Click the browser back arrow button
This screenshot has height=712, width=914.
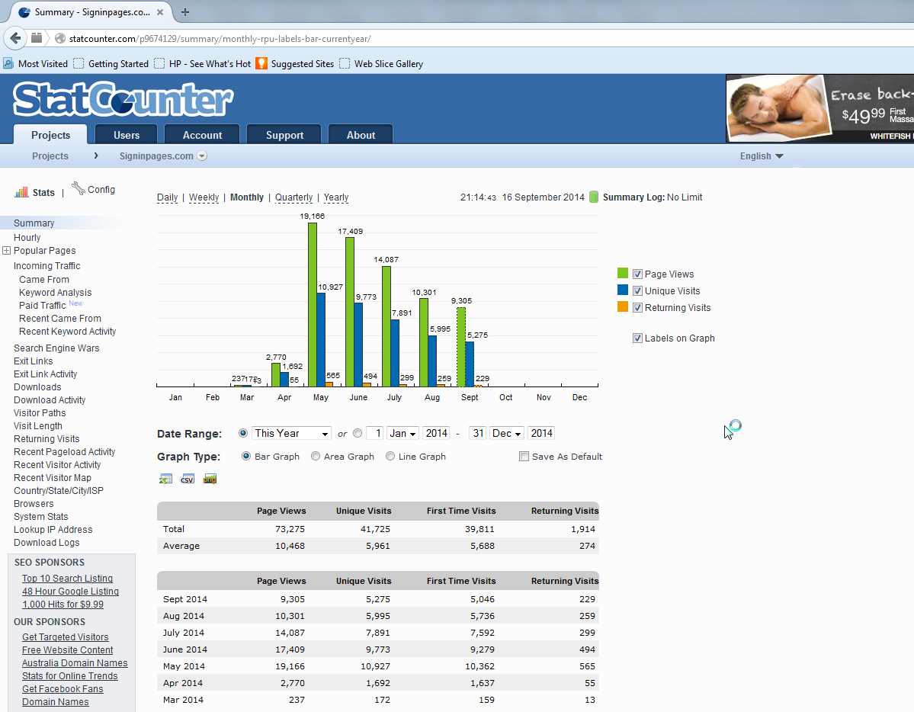pyautogui.click(x=16, y=38)
